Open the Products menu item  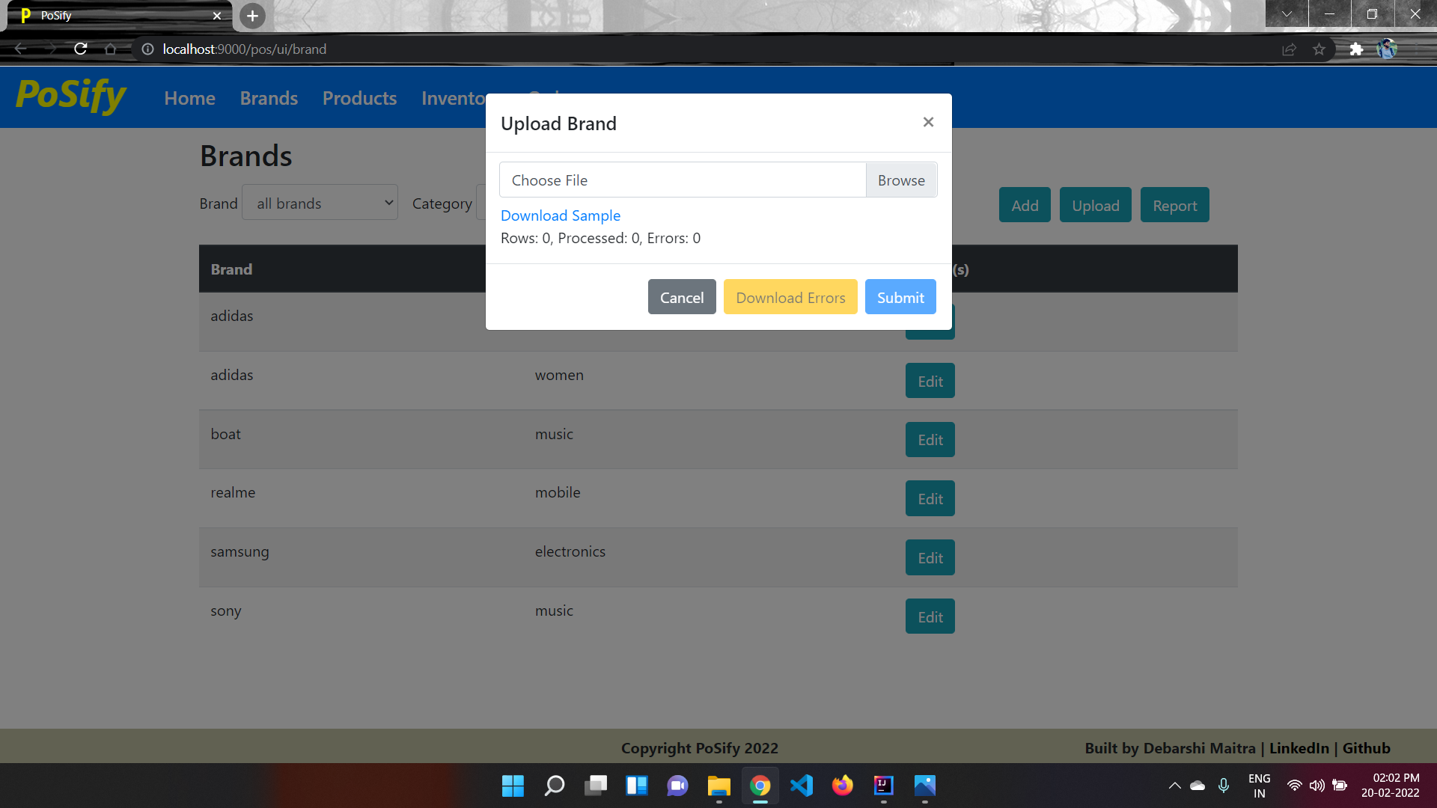[x=359, y=98]
